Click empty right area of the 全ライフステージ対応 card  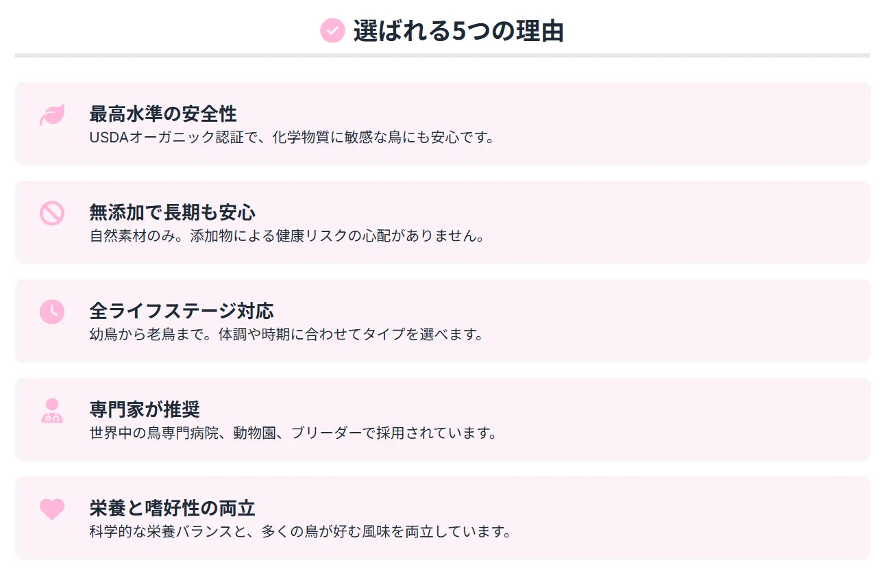(x=720, y=320)
